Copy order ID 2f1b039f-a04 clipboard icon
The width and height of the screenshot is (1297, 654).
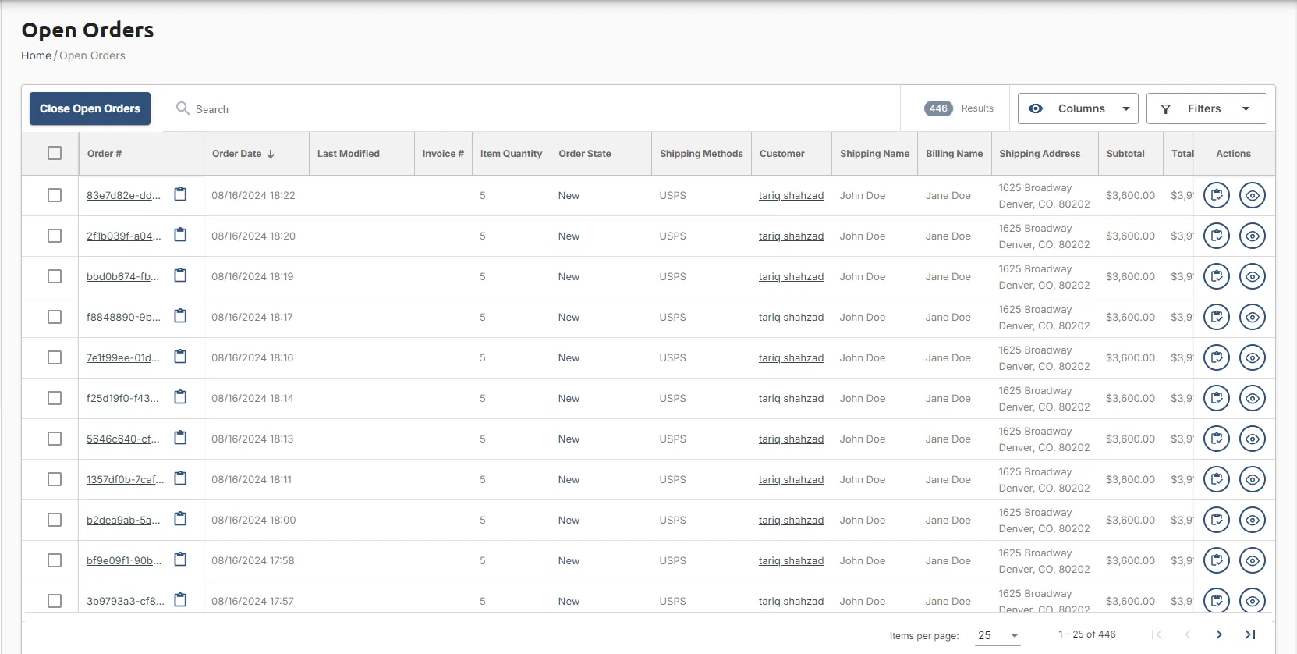coord(180,235)
